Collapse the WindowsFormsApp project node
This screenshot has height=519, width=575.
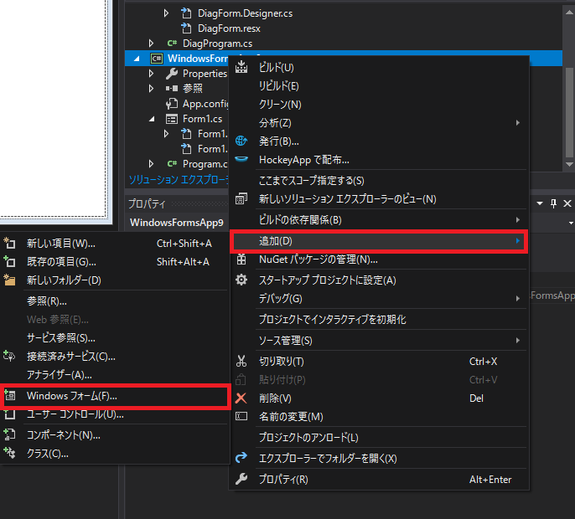137,59
